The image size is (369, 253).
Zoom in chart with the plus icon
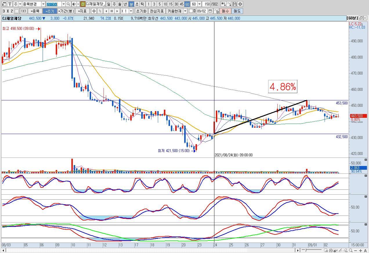pyautogui.click(x=361, y=250)
